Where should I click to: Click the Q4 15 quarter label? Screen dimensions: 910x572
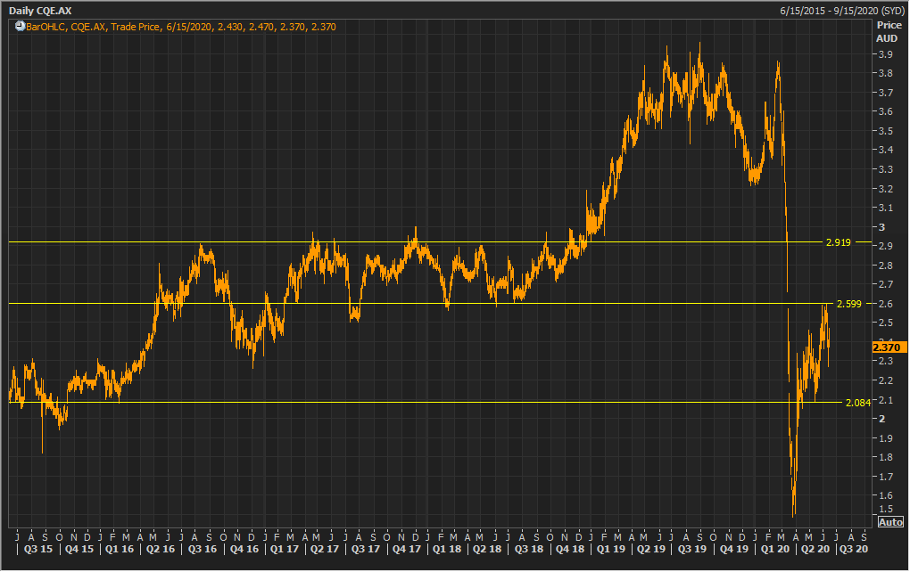[x=79, y=549]
